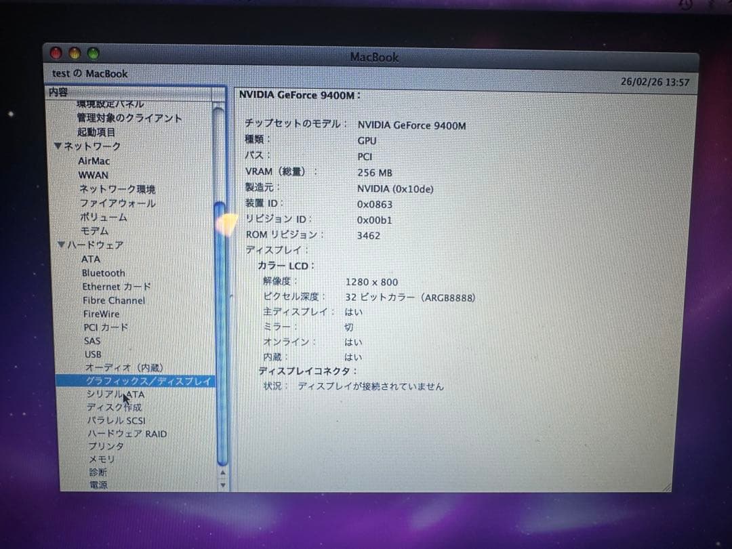
Task: Click the 26/02/26 13:57 timestamp
Action: point(655,82)
